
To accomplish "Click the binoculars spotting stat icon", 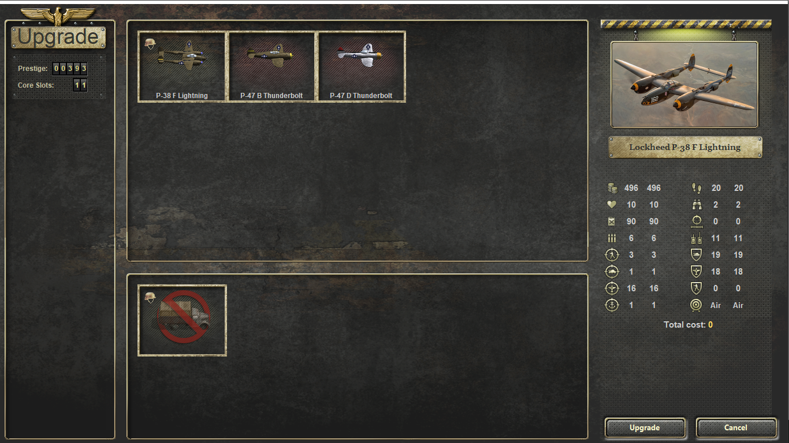I will [x=696, y=205].
